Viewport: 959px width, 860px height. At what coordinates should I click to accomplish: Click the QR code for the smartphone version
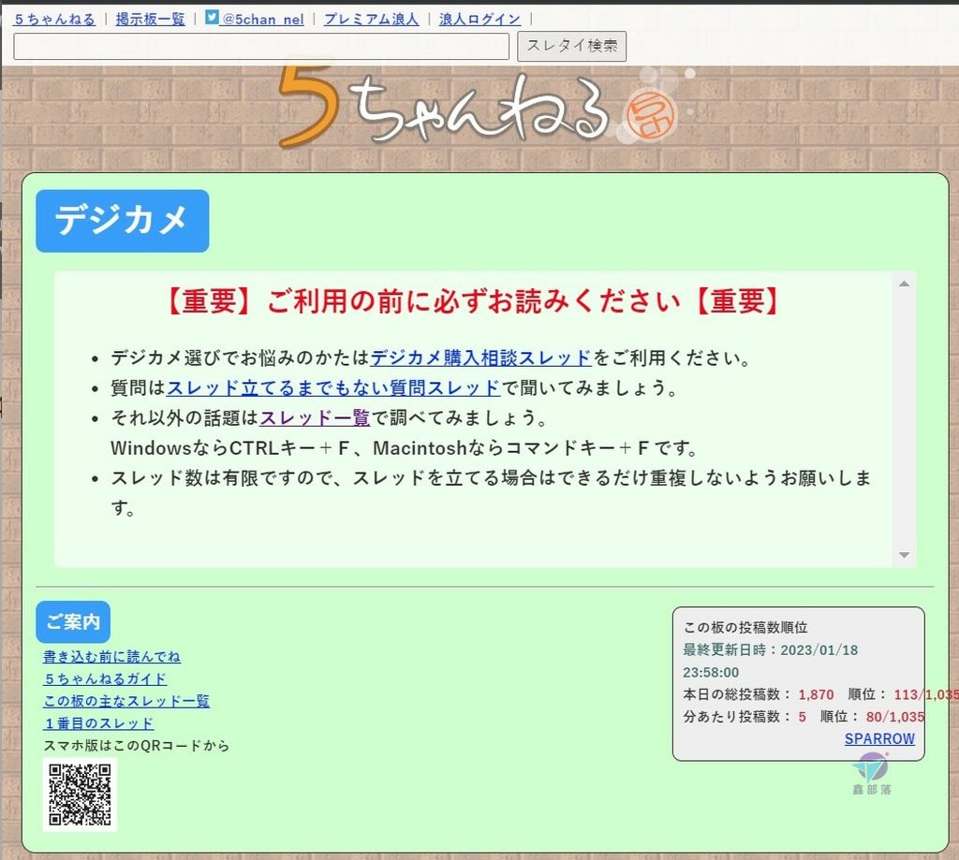80,794
